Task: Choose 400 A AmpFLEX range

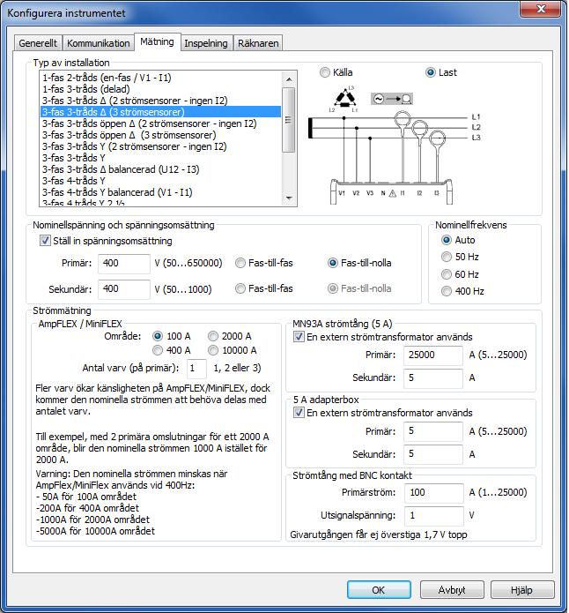Action: [x=158, y=350]
